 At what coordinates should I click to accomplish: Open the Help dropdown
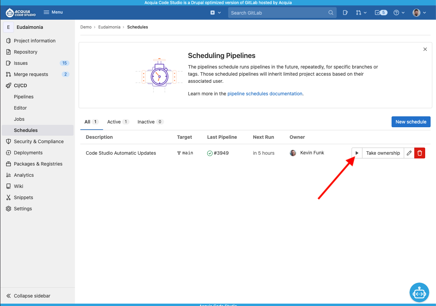tap(399, 13)
